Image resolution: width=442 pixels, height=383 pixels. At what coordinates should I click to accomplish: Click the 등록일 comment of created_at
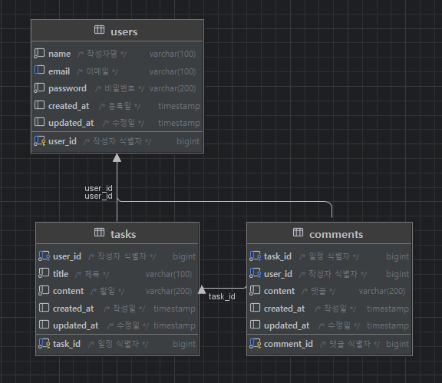(120, 106)
